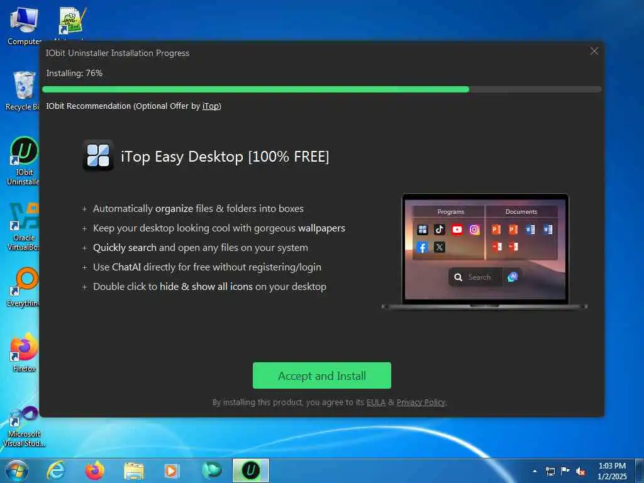Click the Documents box label in preview
This screenshot has height=483, width=644.
(x=521, y=212)
